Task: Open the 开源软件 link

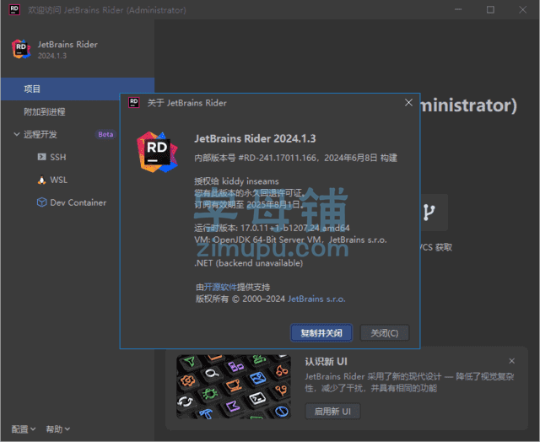Action: pos(220,287)
